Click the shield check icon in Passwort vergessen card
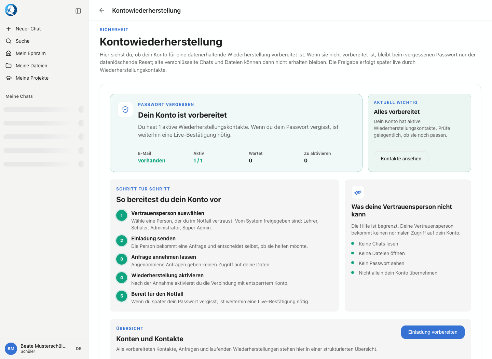Image resolution: width=492 pixels, height=359 pixels. coord(125,109)
